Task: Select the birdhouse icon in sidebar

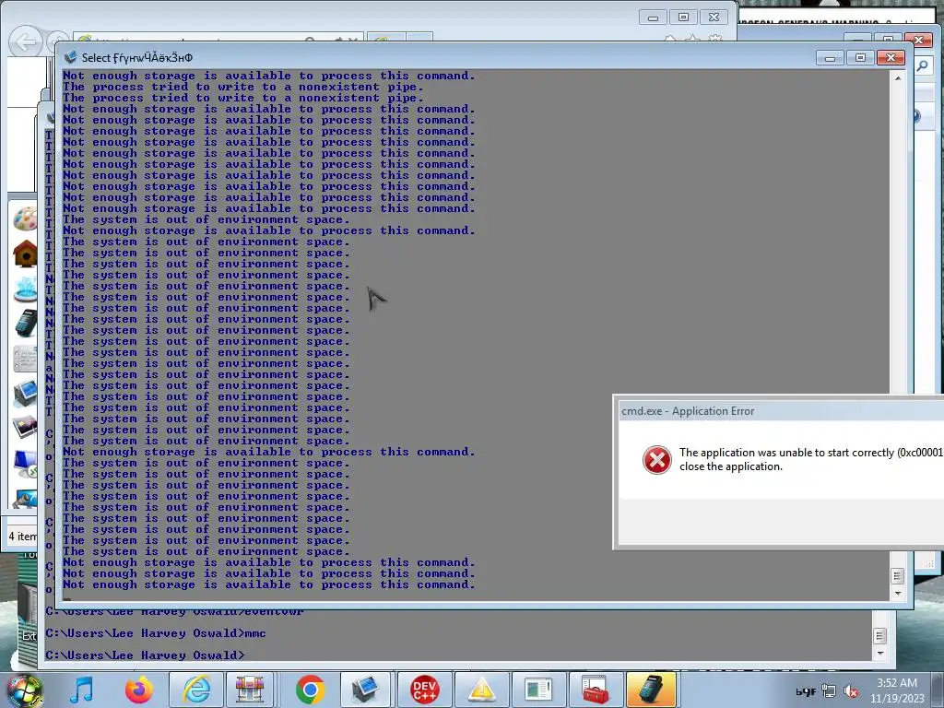Action: tap(25, 254)
